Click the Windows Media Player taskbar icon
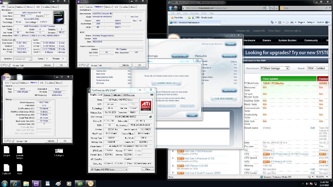 [69, 183]
